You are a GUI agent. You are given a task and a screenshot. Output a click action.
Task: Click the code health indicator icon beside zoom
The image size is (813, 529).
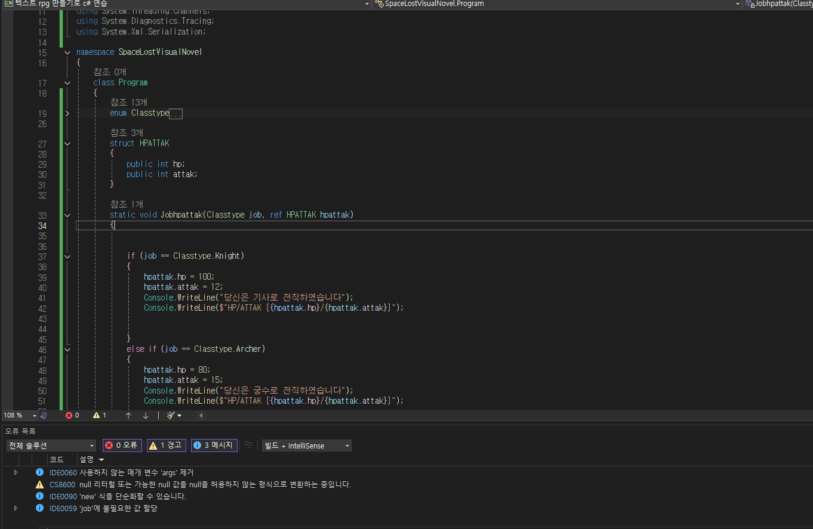[x=44, y=415]
